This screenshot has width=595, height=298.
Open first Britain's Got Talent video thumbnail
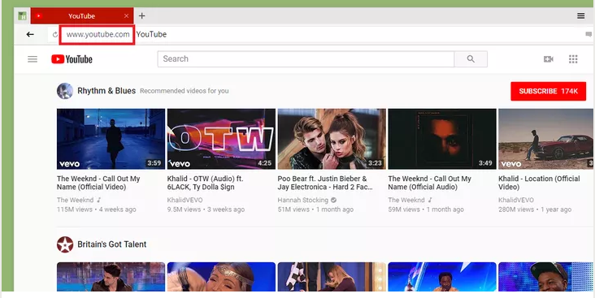pyautogui.click(x=111, y=277)
